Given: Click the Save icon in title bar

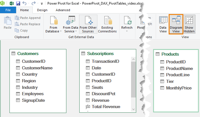Looking at the screenshot, I should [18, 3].
